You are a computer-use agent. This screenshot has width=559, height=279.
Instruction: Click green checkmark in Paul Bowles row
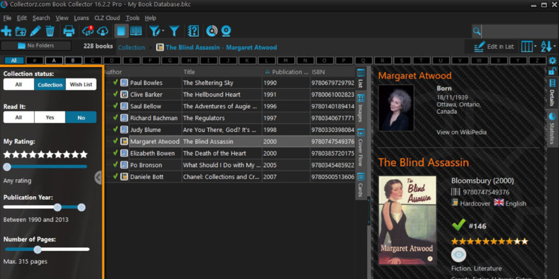click(x=115, y=82)
